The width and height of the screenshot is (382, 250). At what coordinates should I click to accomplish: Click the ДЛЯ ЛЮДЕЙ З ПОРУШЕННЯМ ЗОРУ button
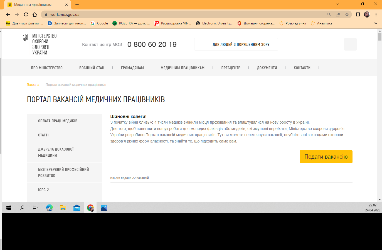[x=241, y=44]
